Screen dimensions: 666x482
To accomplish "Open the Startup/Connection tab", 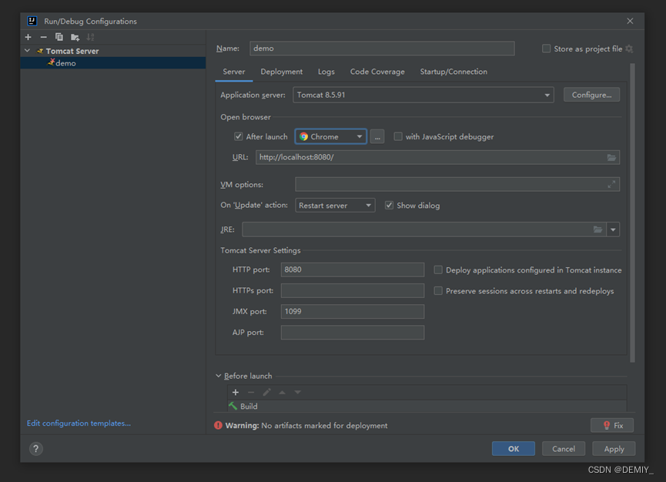I will click(453, 72).
